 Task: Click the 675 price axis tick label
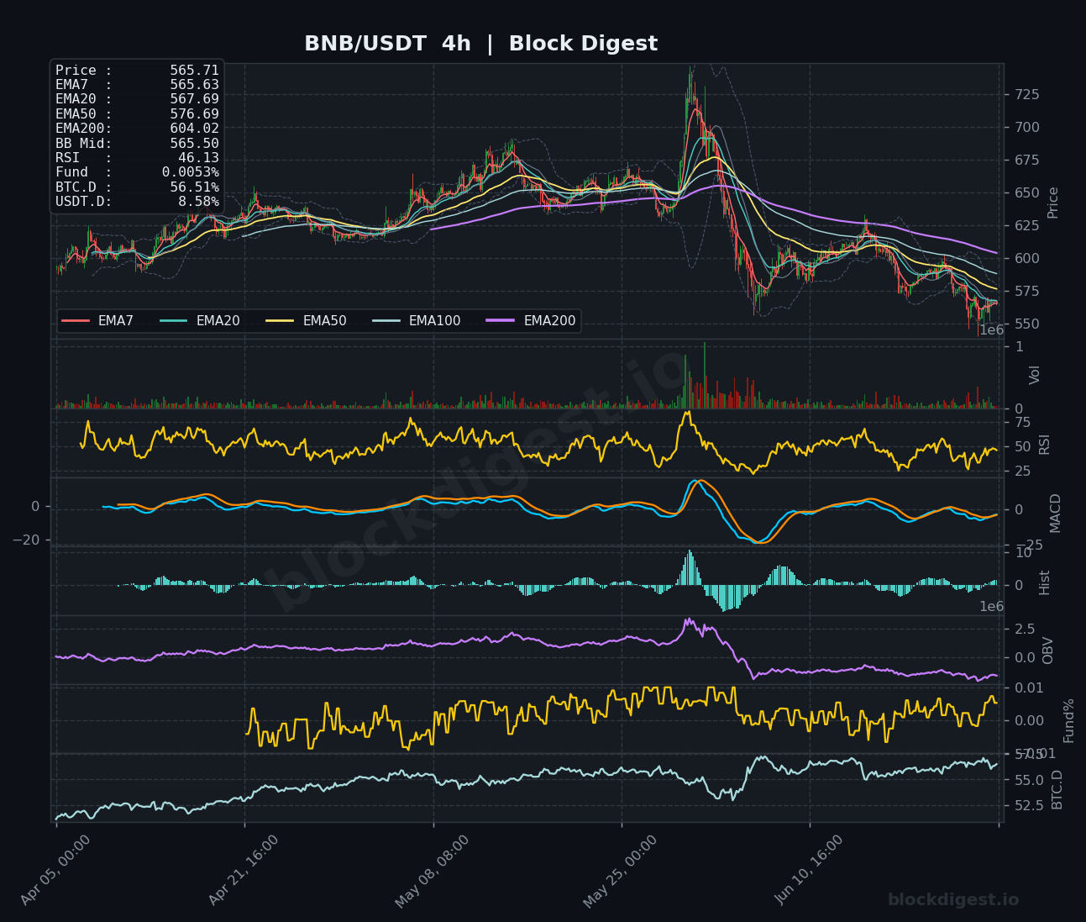[1026, 161]
